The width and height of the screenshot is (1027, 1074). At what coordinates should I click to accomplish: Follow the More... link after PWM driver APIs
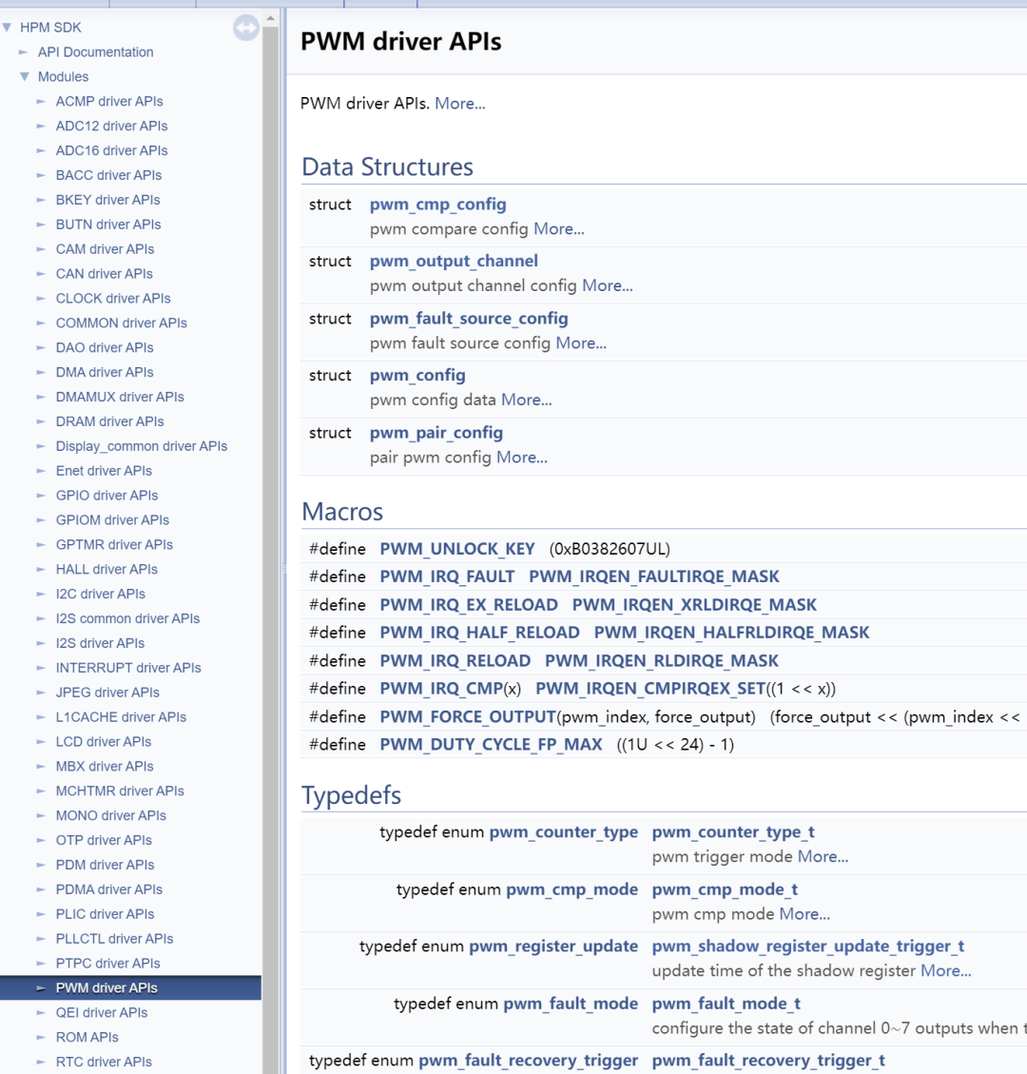pyautogui.click(x=459, y=103)
